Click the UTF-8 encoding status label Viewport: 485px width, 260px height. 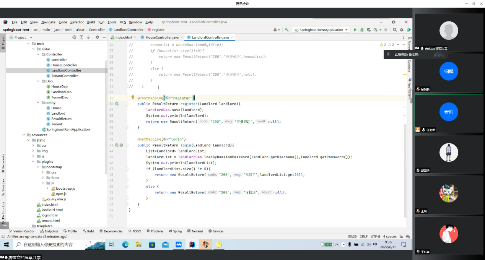(375, 237)
